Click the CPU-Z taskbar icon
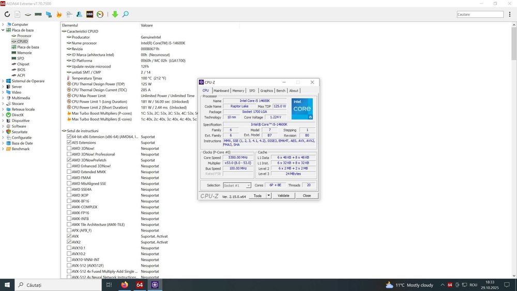This screenshot has width=517, height=291. point(155,285)
